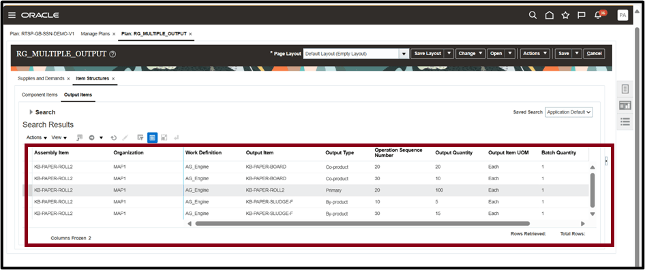Open the Favorites star icon
The image size is (645, 270).
[x=565, y=15]
